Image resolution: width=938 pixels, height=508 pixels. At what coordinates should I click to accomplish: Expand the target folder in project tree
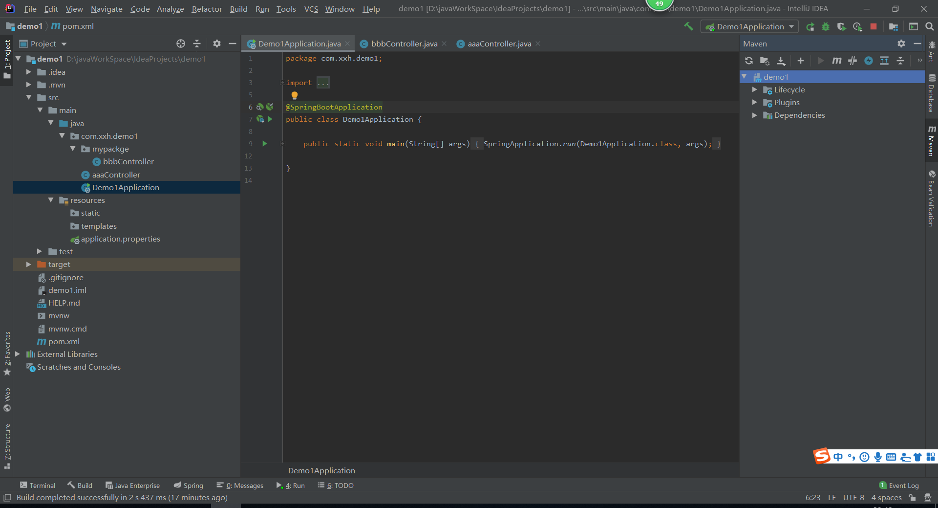click(29, 264)
